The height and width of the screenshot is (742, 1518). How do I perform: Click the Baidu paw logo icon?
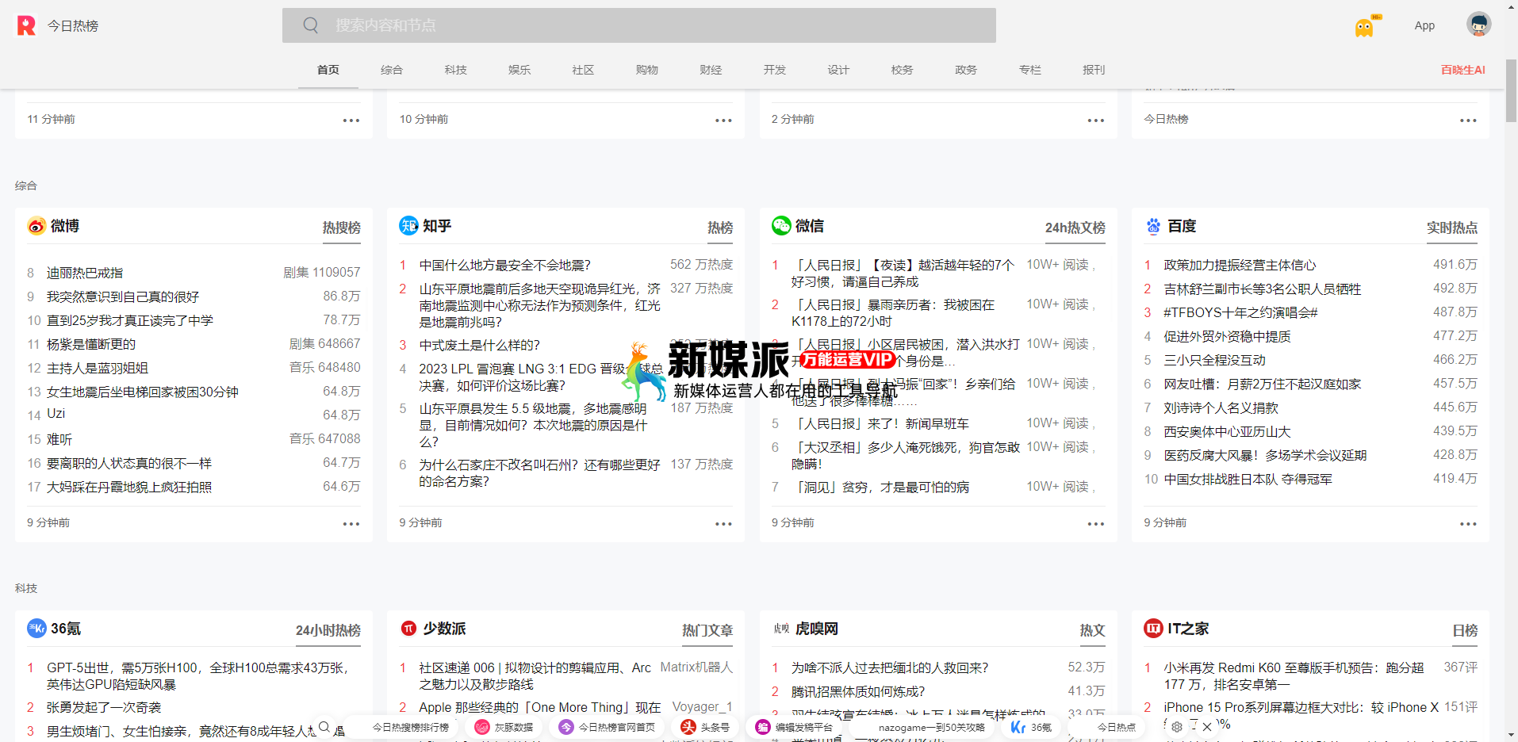tap(1153, 226)
